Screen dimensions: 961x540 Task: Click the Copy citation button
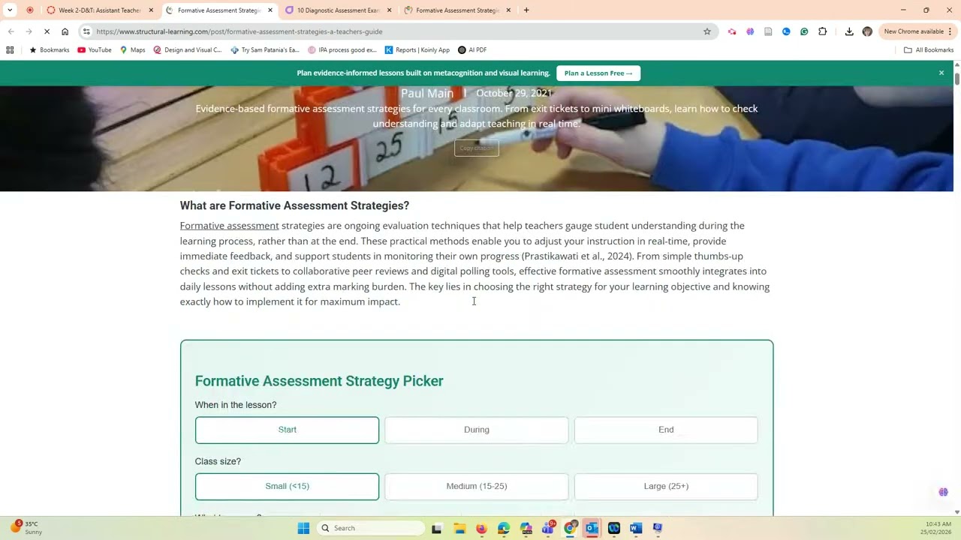click(x=477, y=148)
